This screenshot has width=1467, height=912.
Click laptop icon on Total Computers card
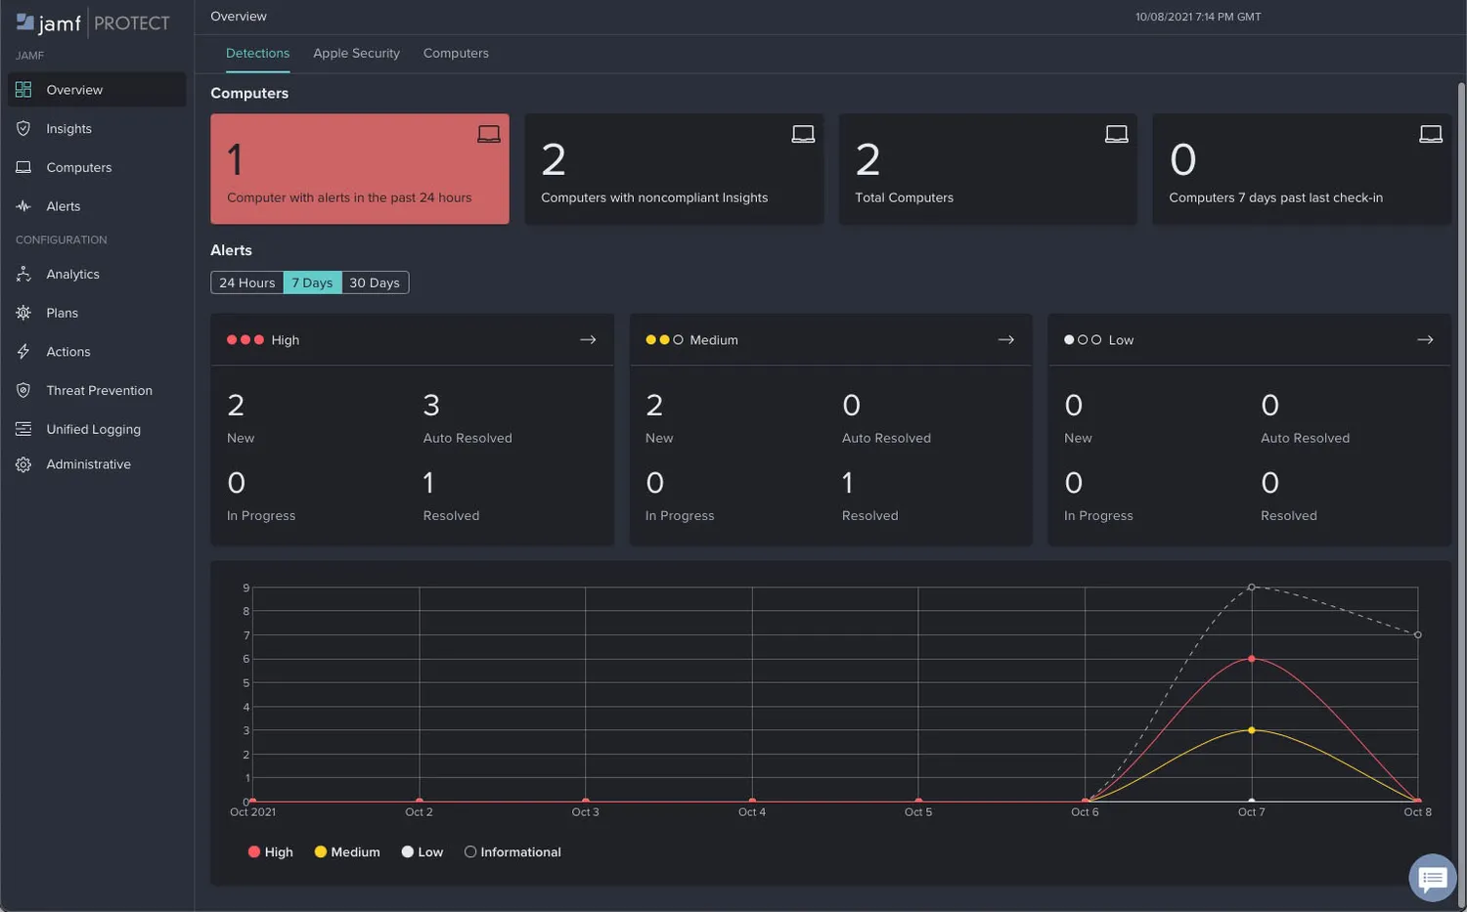[1117, 134]
